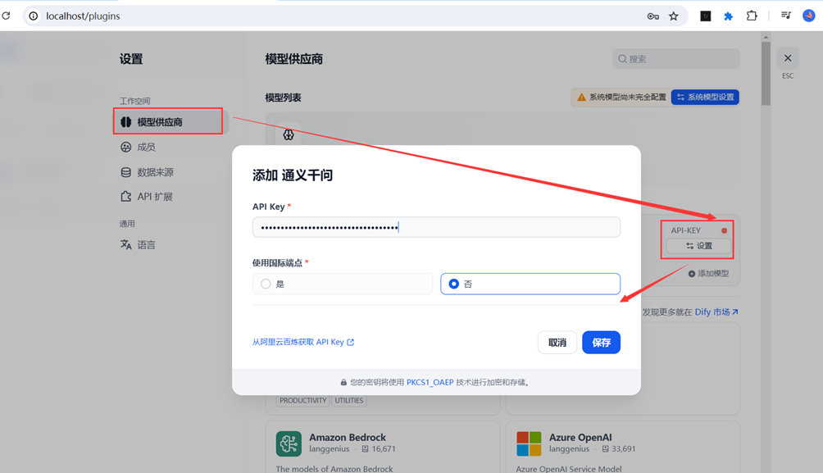The height and width of the screenshot is (473, 823).
Task: Reload the page with the browser refresh icon
Action: pos(6,16)
